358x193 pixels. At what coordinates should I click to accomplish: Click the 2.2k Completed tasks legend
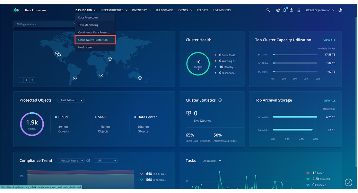point(319,179)
